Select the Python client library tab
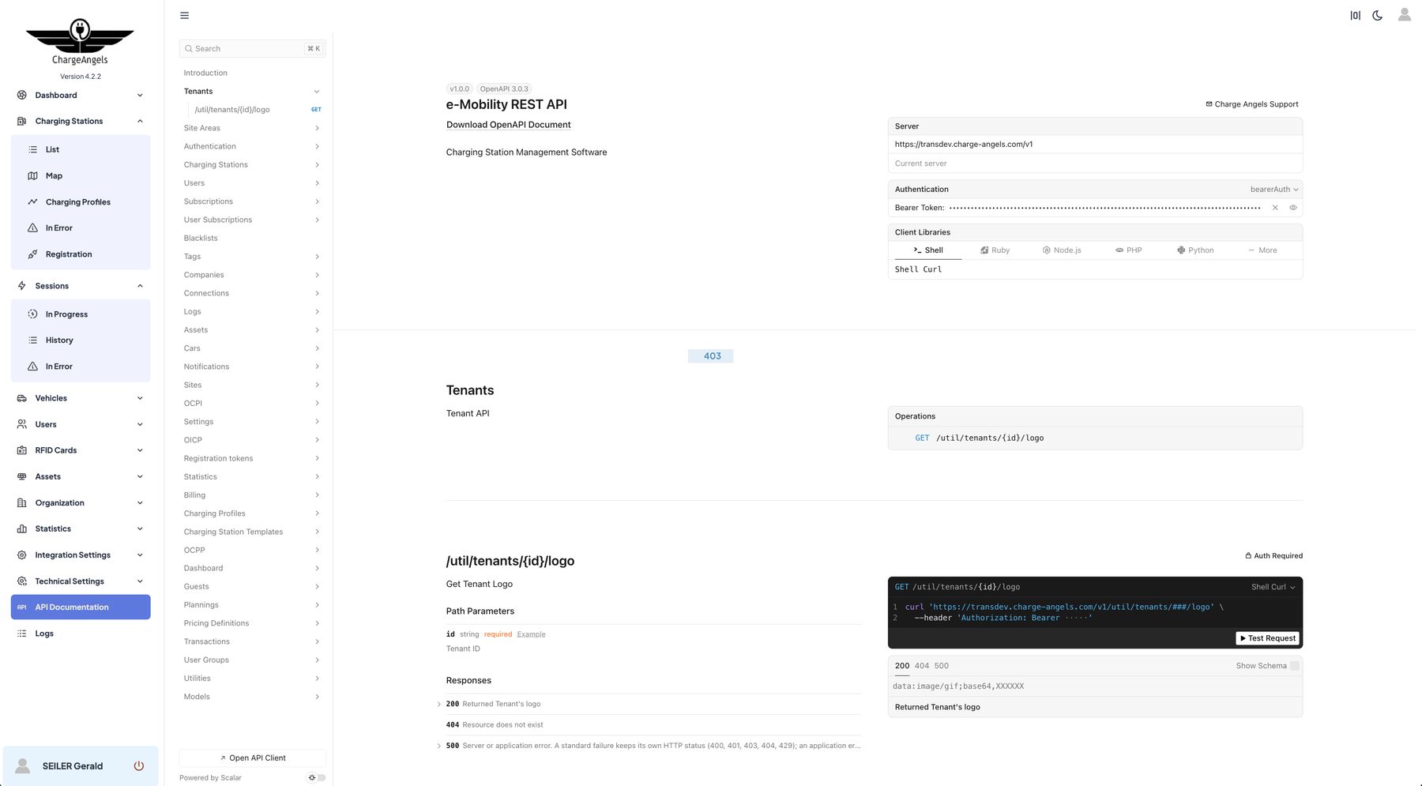The image size is (1422, 786). click(1195, 250)
